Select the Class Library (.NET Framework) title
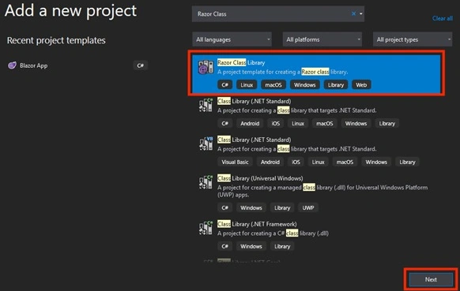This screenshot has height=291, width=460. (257, 224)
